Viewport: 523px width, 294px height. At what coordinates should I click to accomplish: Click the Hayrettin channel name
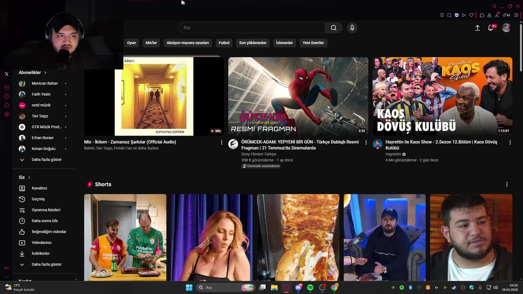point(393,154)
